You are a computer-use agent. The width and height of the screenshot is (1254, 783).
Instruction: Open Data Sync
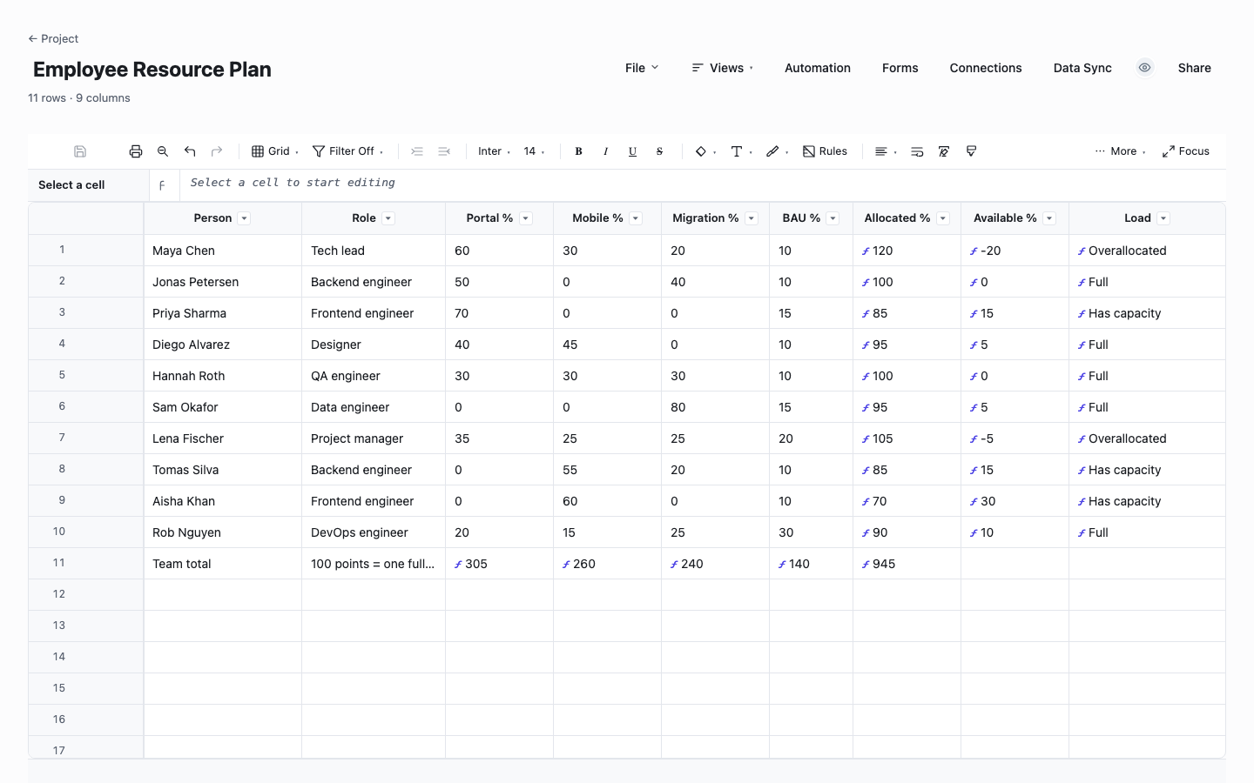pos(1082,68)
